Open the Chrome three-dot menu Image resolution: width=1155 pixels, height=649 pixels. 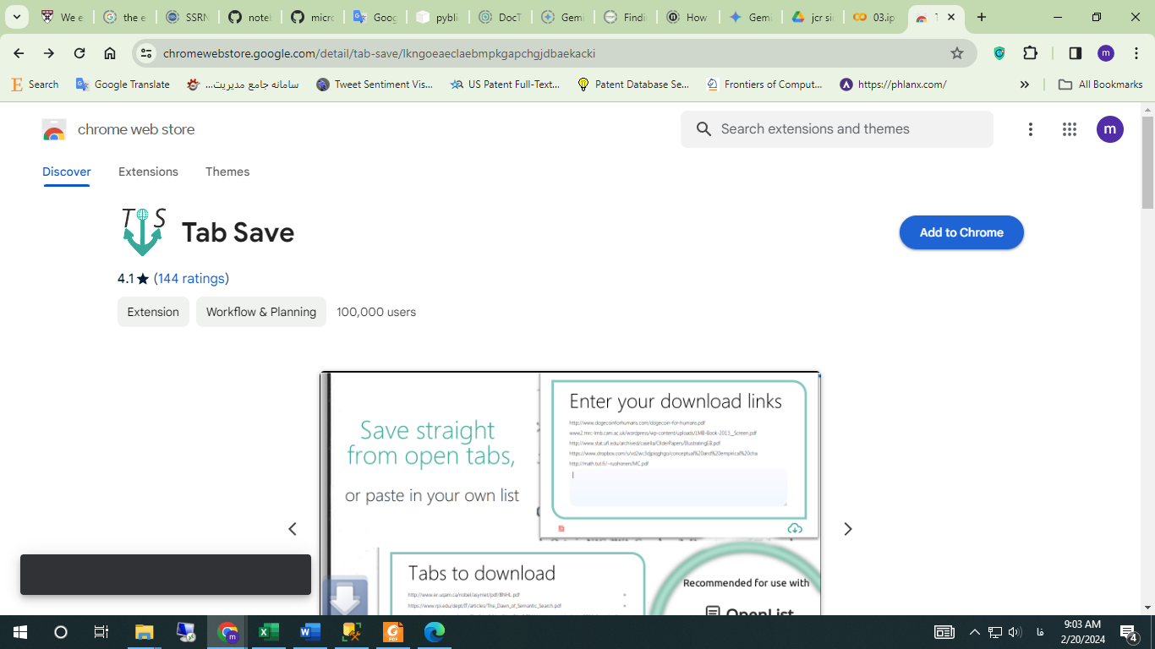point(1136,53)
